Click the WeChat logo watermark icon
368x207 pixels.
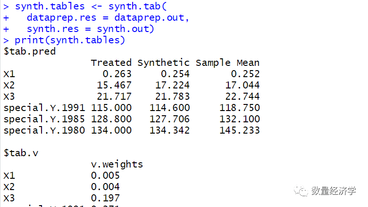pos(301,191)
